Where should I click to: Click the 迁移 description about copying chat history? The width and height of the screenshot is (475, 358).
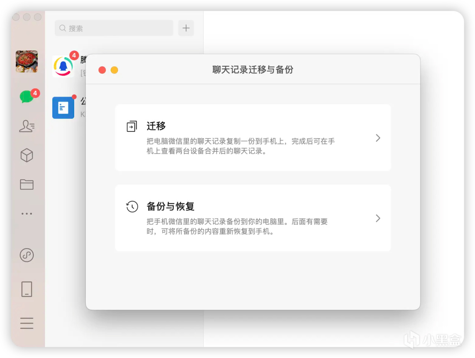pyautogui.click(x=240, y=146)
